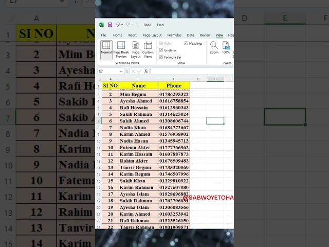This screenshot has height=247, width=329.
Task: Select the Nadia Khan cell
Action: point(138,128)
